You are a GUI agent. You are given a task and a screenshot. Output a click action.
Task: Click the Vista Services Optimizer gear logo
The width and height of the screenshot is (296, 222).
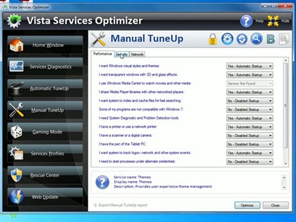[x=14, y=21]
